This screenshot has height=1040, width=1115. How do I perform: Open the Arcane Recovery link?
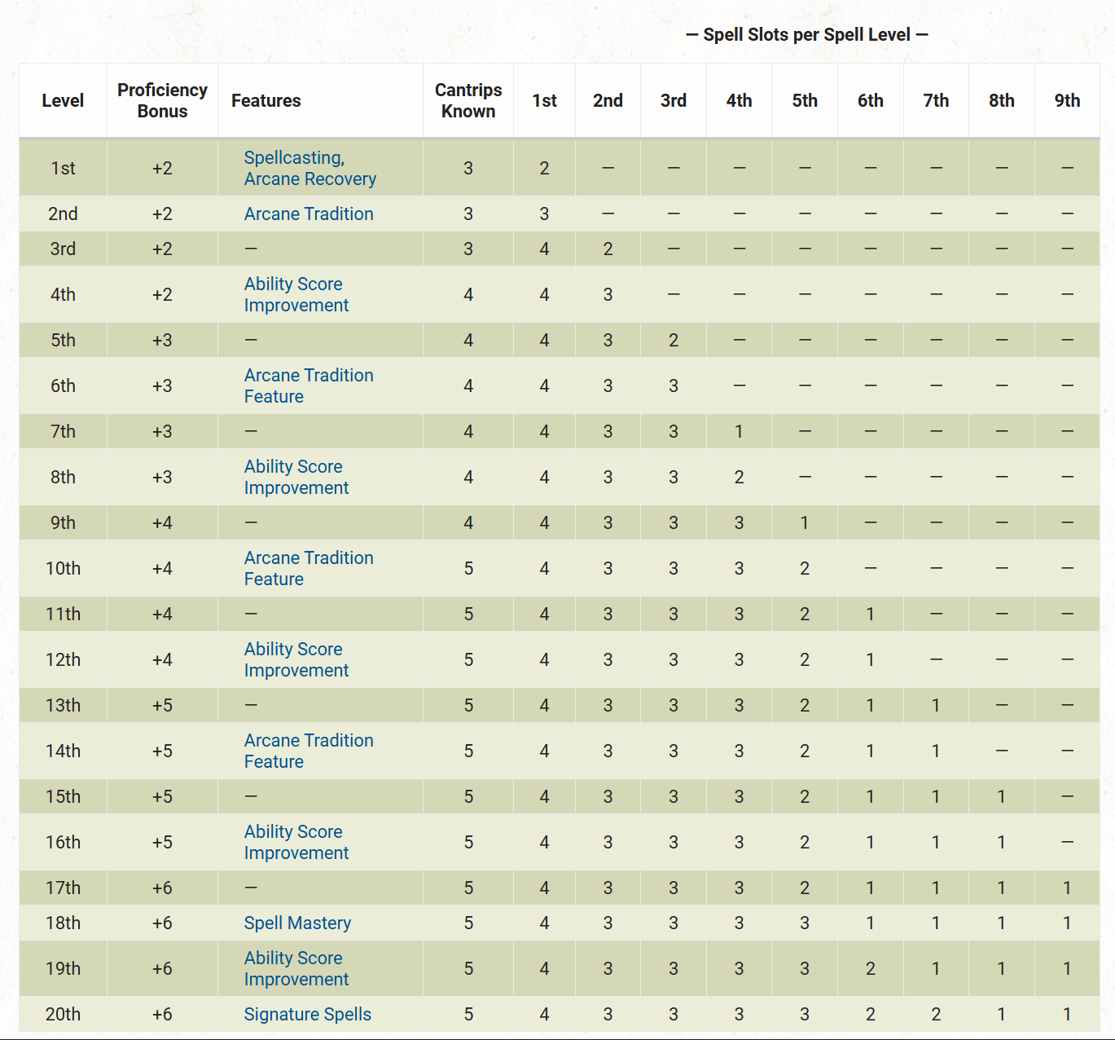(x=309, y=178)
